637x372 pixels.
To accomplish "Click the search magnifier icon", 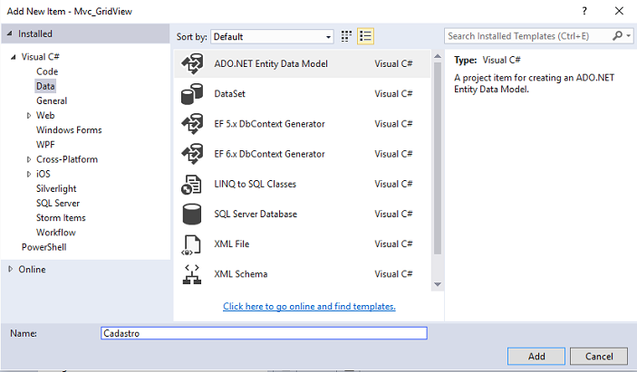I will click(x=617, y=36).
